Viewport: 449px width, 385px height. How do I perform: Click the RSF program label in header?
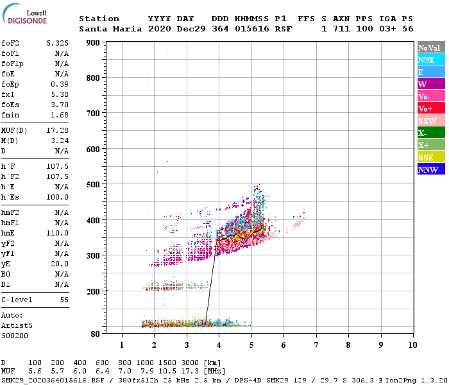(x=284, y=29)
